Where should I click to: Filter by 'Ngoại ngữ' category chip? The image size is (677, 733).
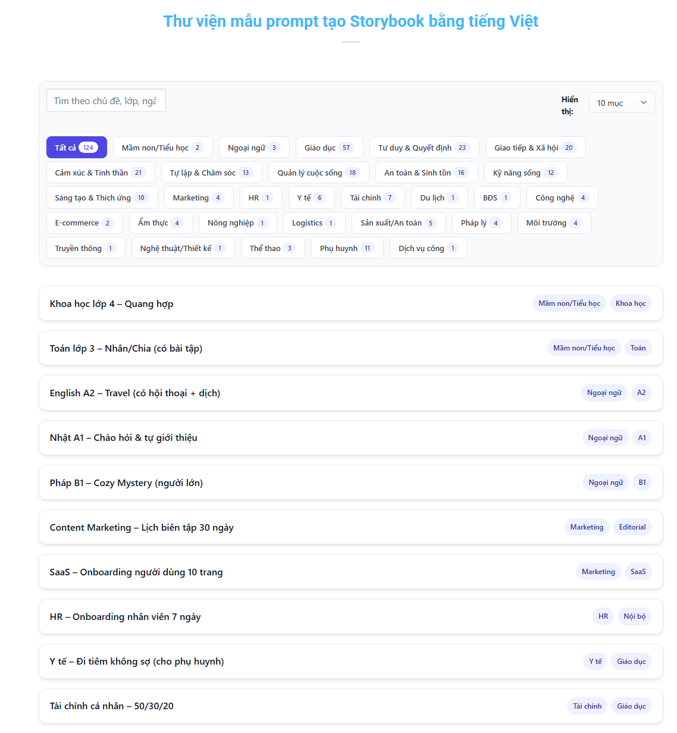pos(253,148)
